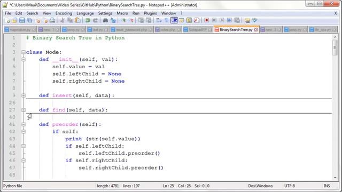The height and width of the screenshot is (192, 342).
Task: Open the User Defined Language icon
Action: (x=182, y=20)
